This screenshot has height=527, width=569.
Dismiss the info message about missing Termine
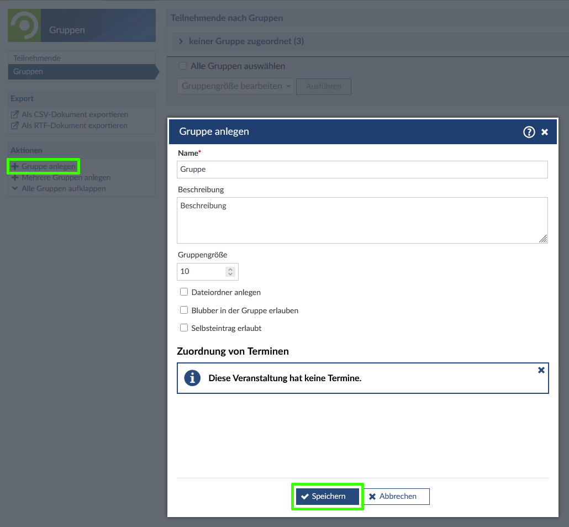(541, 370)
